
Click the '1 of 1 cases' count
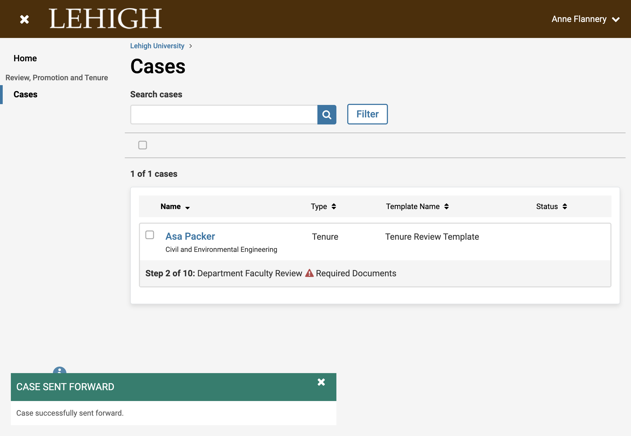154,174
